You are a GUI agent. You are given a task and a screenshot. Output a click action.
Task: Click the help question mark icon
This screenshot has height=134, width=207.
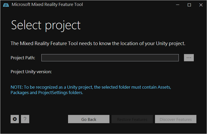(25, 119)
